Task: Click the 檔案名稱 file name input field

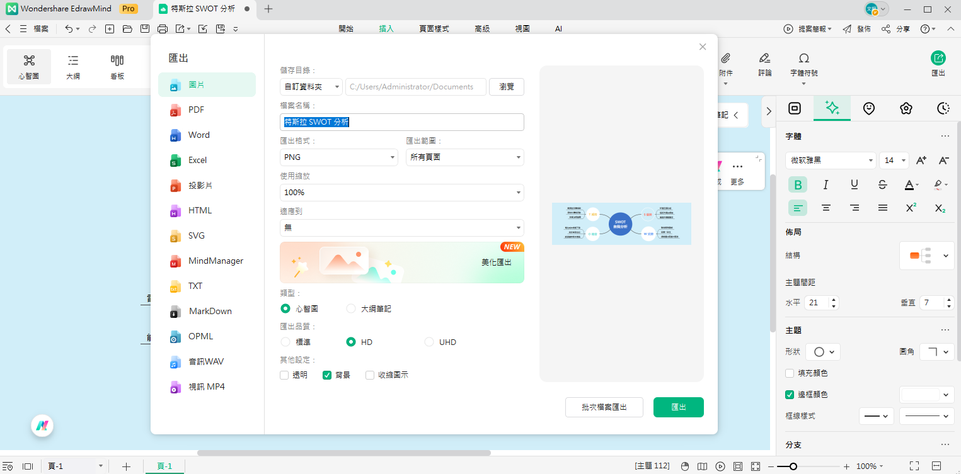Action: [401, 122]
